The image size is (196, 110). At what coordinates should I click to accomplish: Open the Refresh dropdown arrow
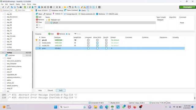click(27, 7)
